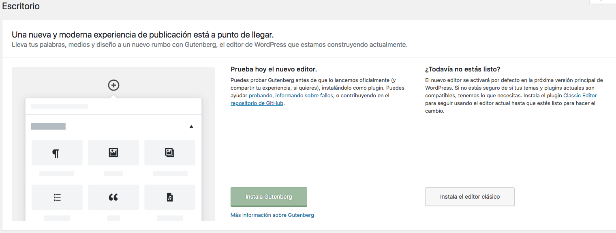This screenshot has height=233, width=616.
Task: Click the Escritorio page heading
Action: click(x=21, y=6)
